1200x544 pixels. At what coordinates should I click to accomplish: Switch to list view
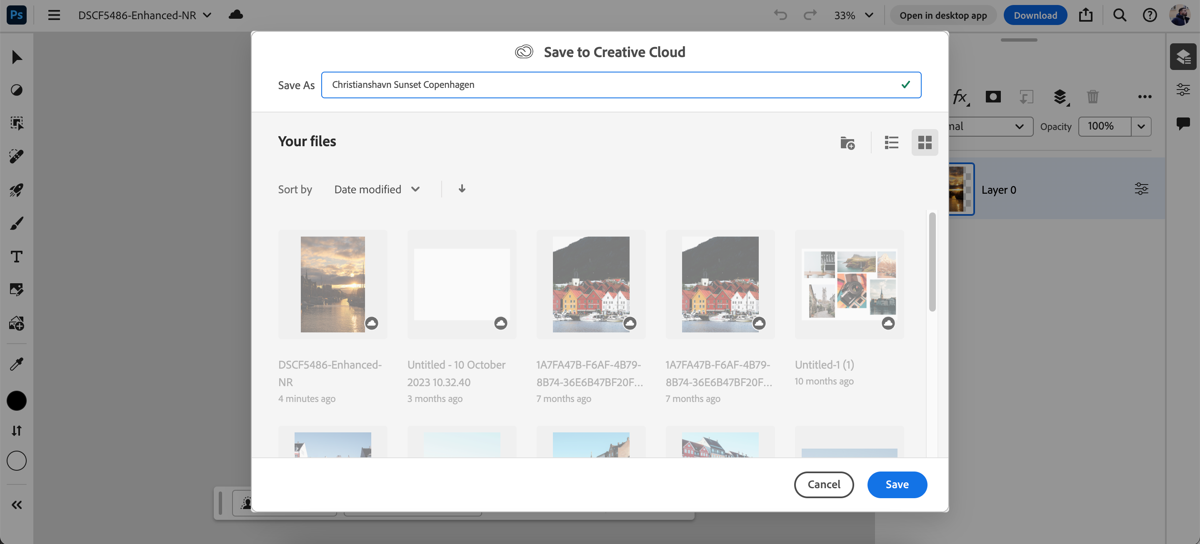(891, 142)
